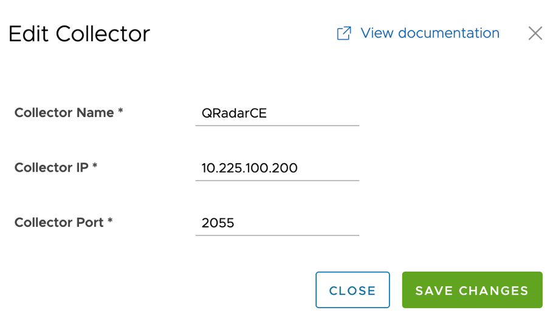
Task: Click the Collector Name label
Action: click(x=64, y=113)
